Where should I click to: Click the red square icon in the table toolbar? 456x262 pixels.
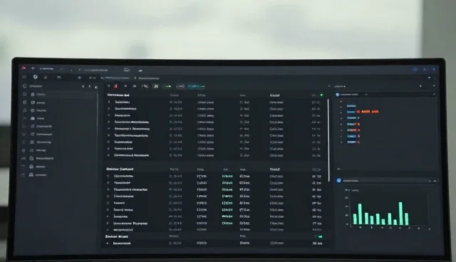click(115, 86)
